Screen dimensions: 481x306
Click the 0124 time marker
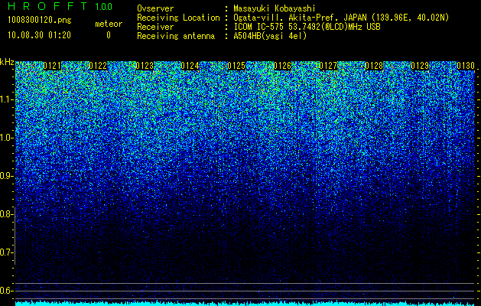point(190,66)
